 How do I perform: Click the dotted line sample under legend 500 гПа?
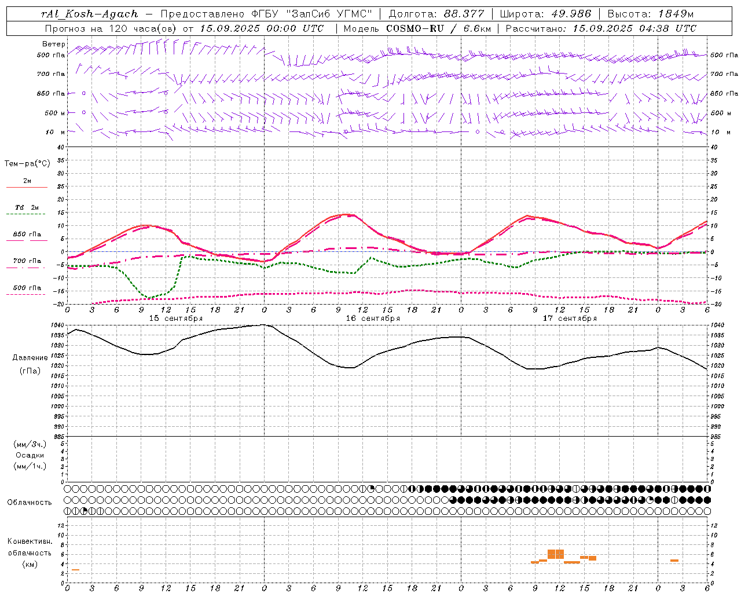[25, 294]
